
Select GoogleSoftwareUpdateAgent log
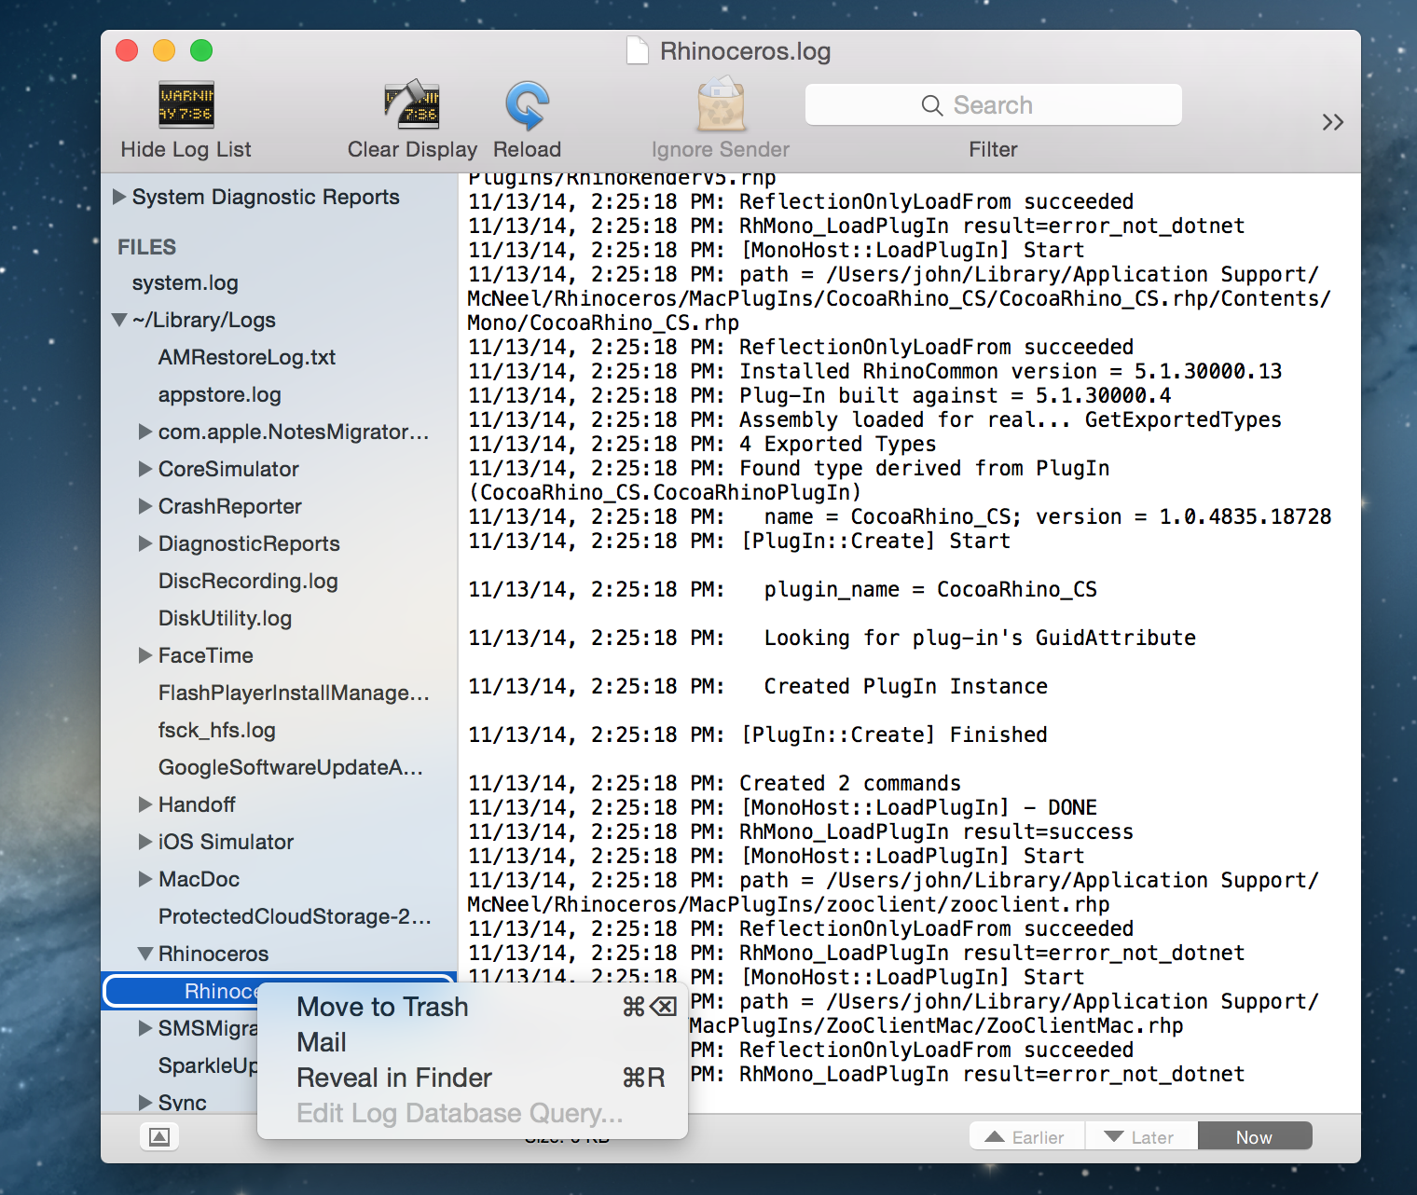pyautogui.click(x=291, y=767)
